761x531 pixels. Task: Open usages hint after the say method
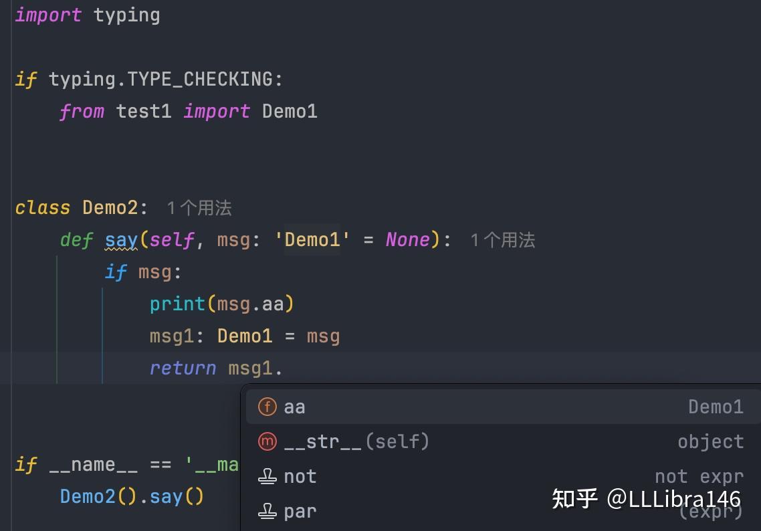tap(502, 240)
